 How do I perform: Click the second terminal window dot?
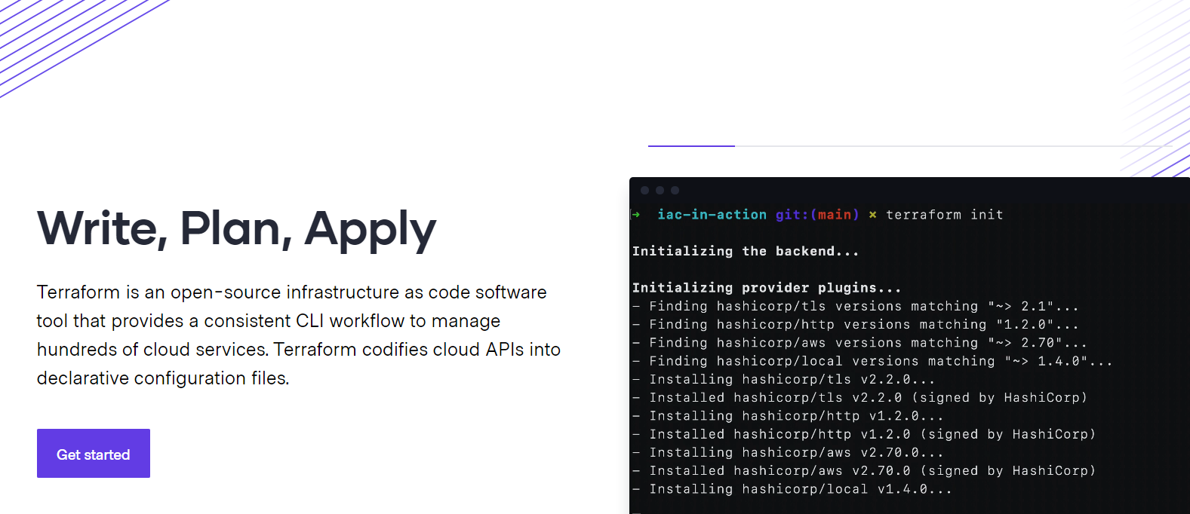660,191
